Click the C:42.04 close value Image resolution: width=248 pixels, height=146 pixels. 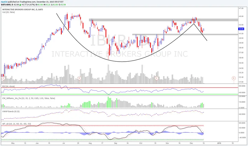62,5
